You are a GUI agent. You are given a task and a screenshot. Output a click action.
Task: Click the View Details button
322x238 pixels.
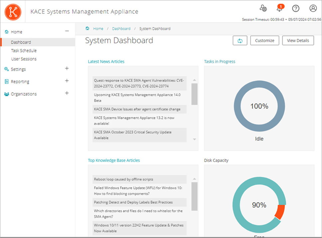pyautogui.click(x=298, y=41)
